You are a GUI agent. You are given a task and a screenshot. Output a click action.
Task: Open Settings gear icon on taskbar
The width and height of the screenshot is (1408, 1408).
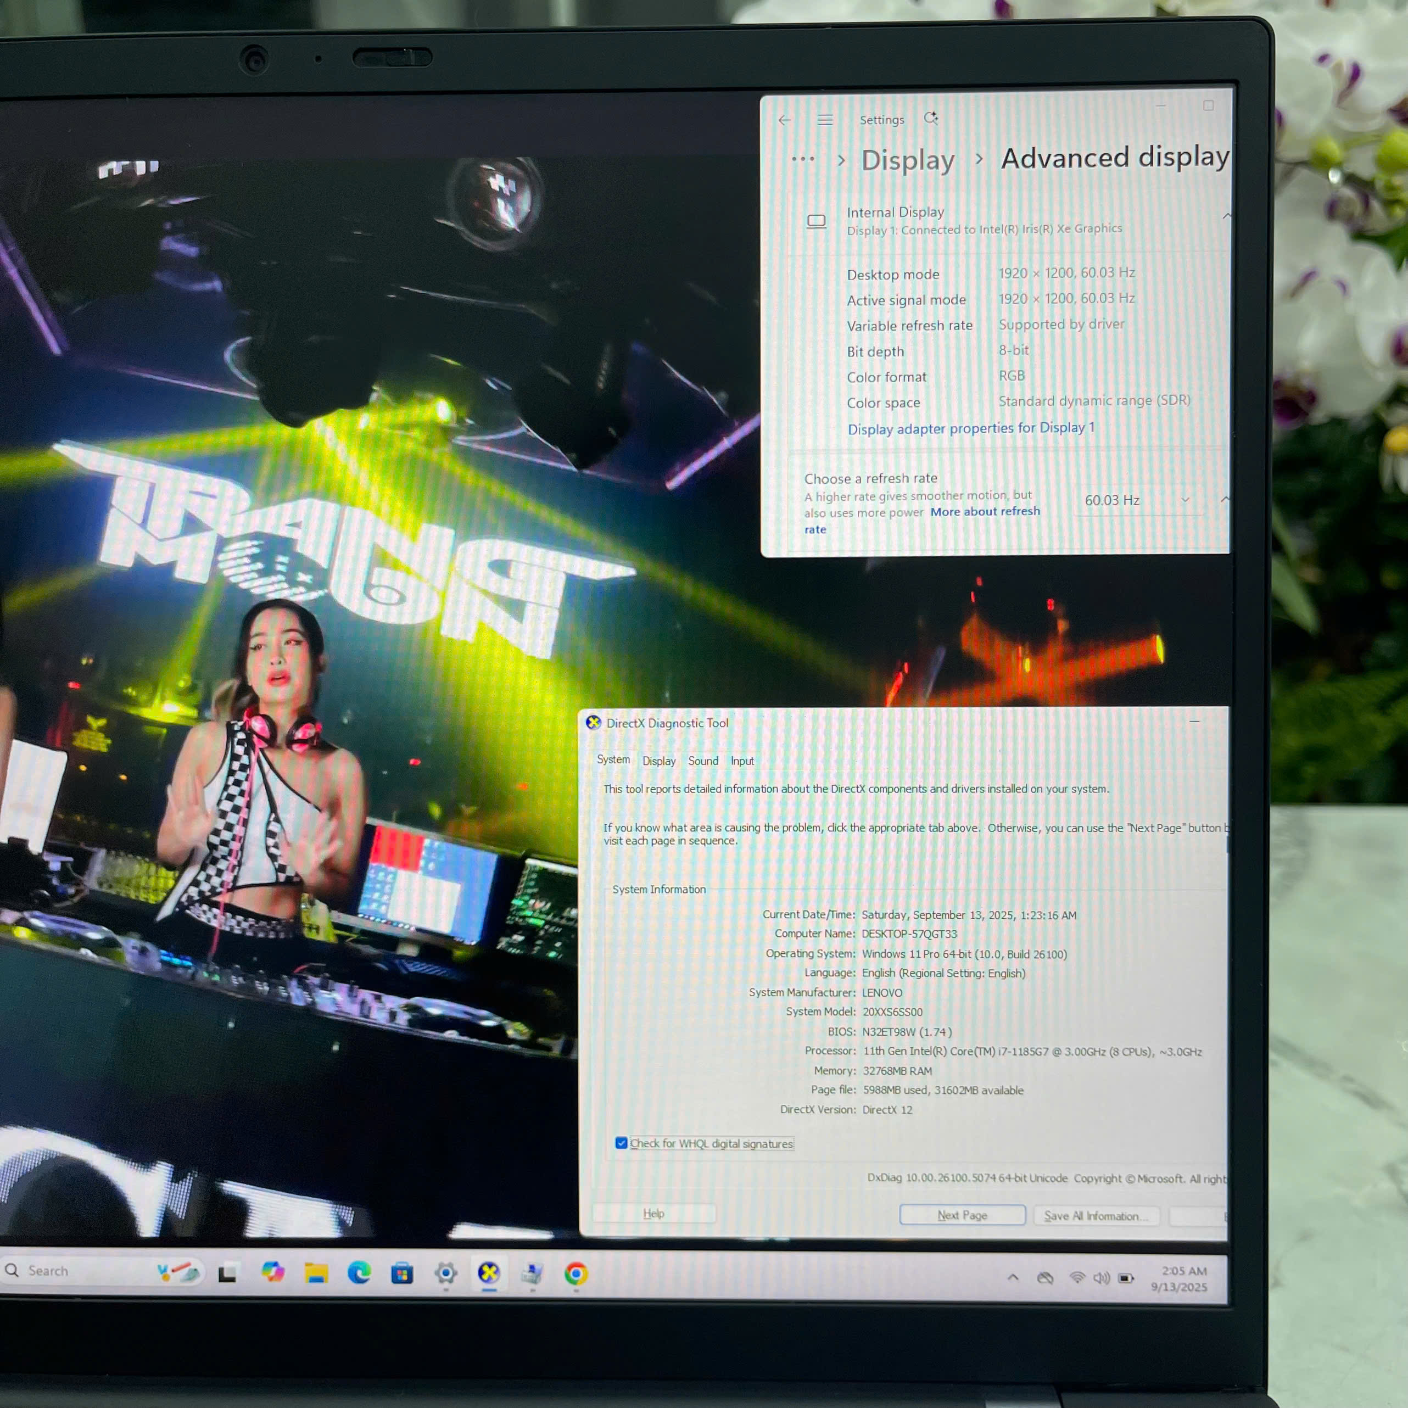tap(446, 1273)
